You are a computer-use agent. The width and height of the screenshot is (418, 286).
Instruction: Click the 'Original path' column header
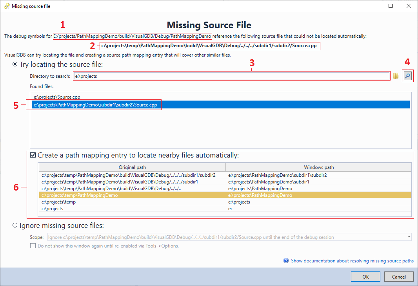(x=132, y=167)
